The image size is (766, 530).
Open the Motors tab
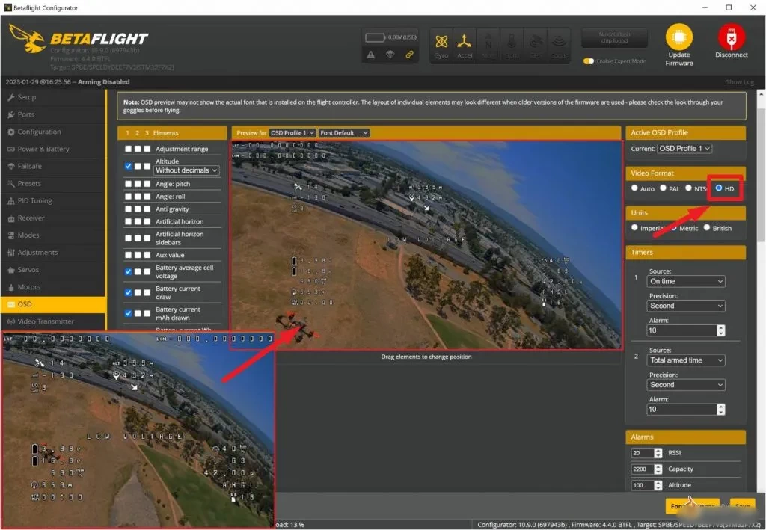click(53, 287)
